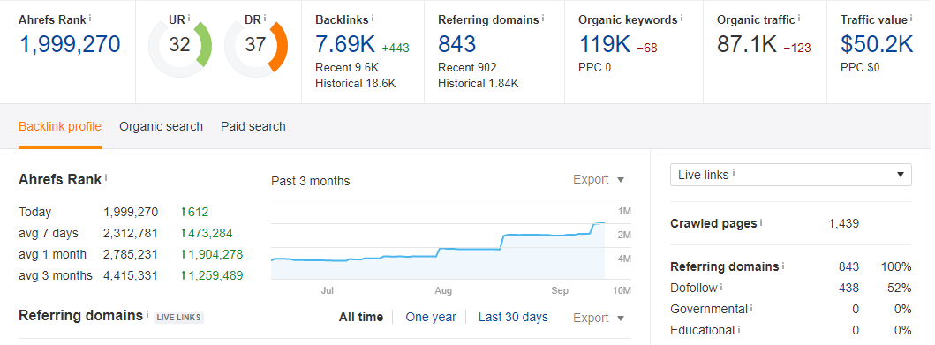Image resolution: width=935 pixels, height=345 pixels.
Task: Switch to Organic search tab
Action: click(161, 126)
